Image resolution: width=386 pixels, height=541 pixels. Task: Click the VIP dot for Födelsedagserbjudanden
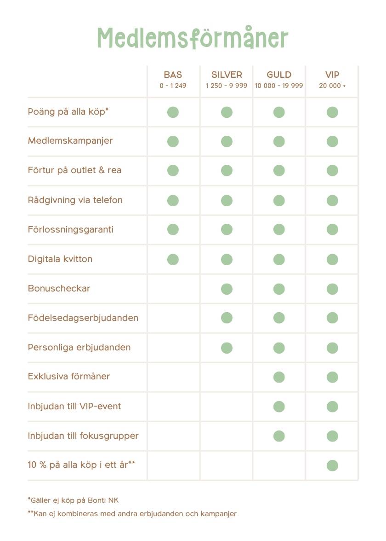click(332, 318)
